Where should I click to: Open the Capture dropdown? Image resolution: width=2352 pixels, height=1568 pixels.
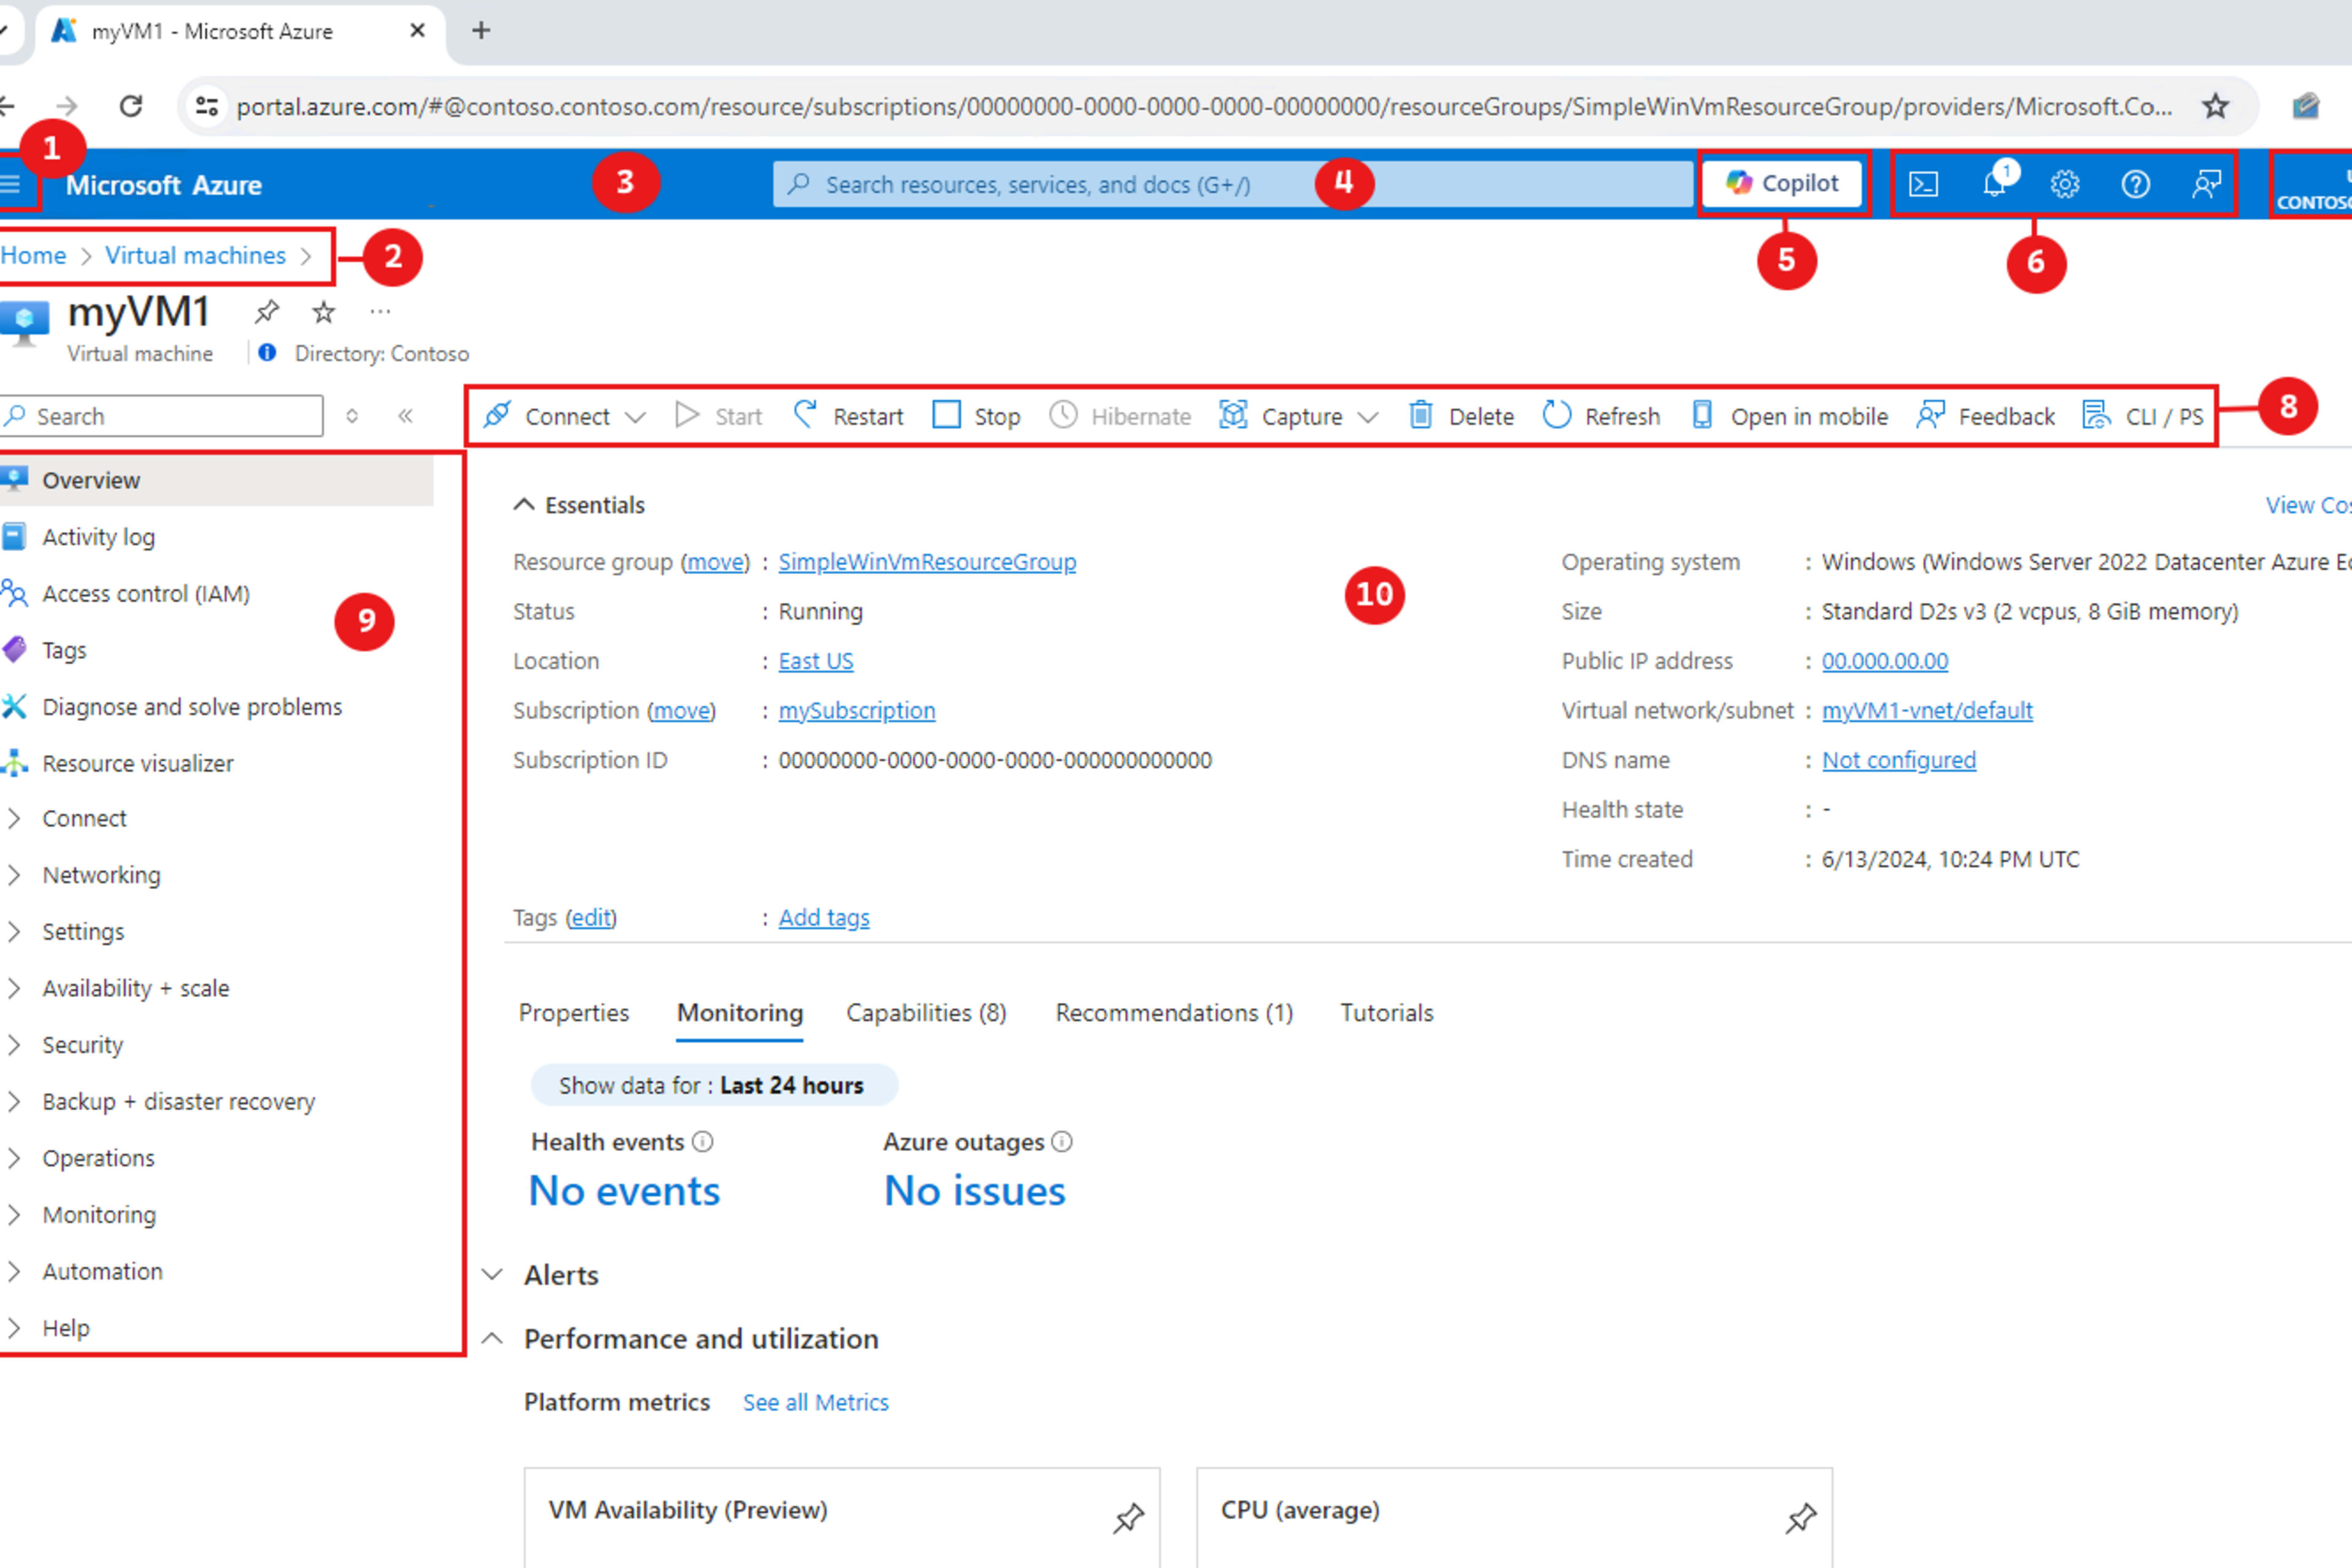pos(1299,416)
